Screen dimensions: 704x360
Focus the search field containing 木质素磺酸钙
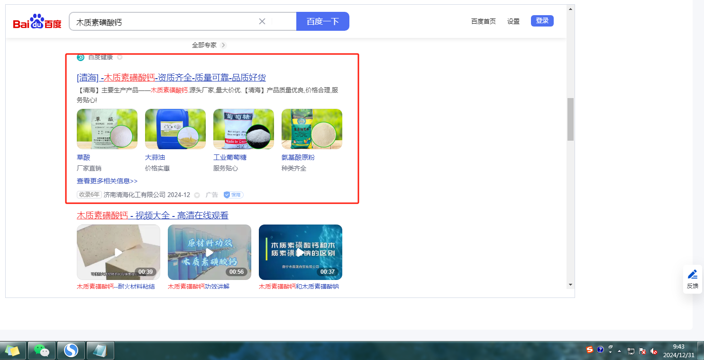click(x=183, y=21)
